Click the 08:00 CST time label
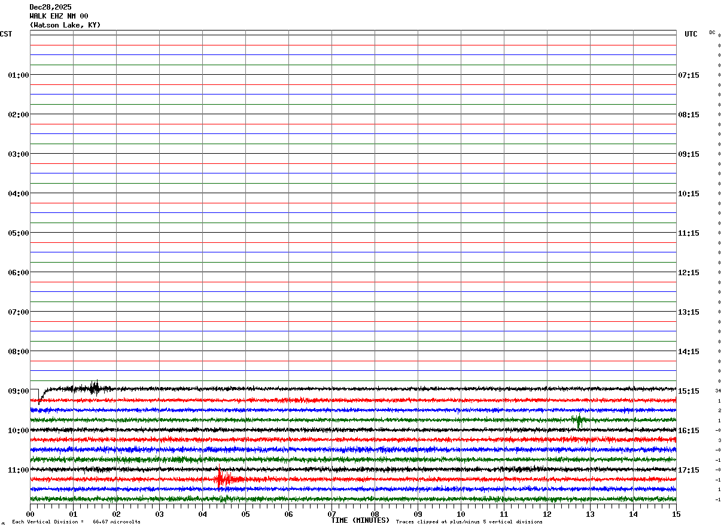 tap(19, 352)
